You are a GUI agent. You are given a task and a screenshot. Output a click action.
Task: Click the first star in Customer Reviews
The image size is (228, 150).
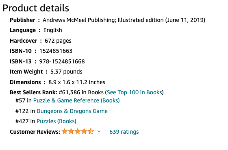[x=65, y=131]
